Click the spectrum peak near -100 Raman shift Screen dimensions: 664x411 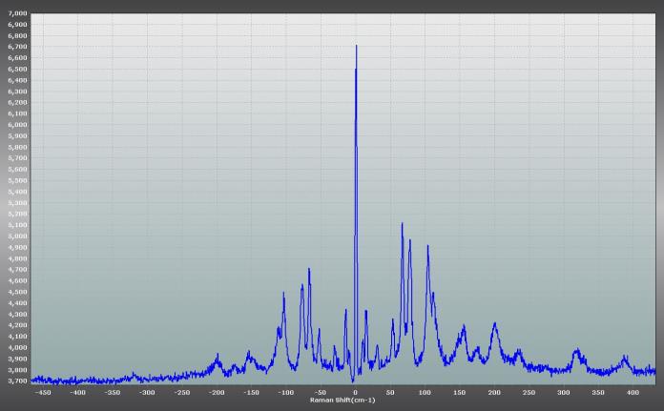pos(283,294)
